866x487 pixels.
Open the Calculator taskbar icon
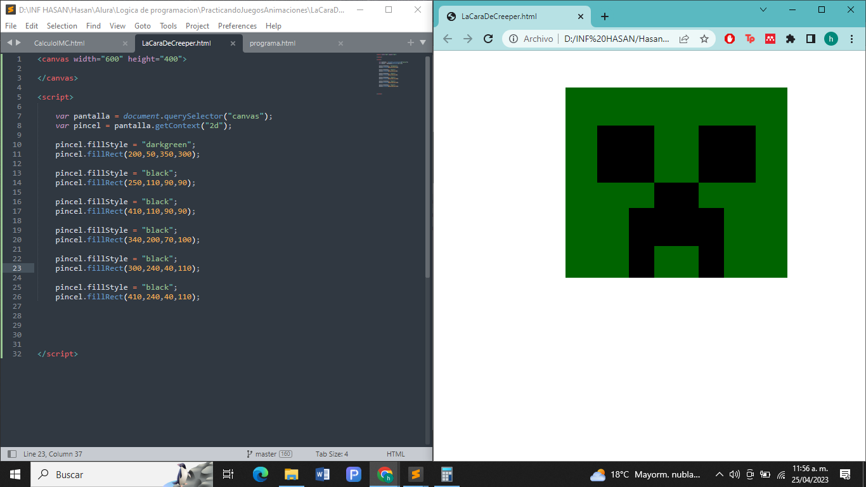click(x=446, y=474)
